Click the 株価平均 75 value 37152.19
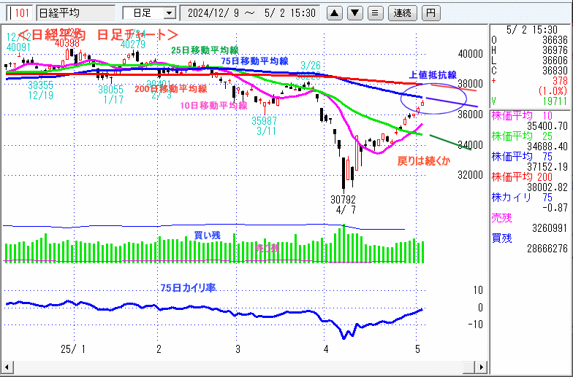 point(547,167)
